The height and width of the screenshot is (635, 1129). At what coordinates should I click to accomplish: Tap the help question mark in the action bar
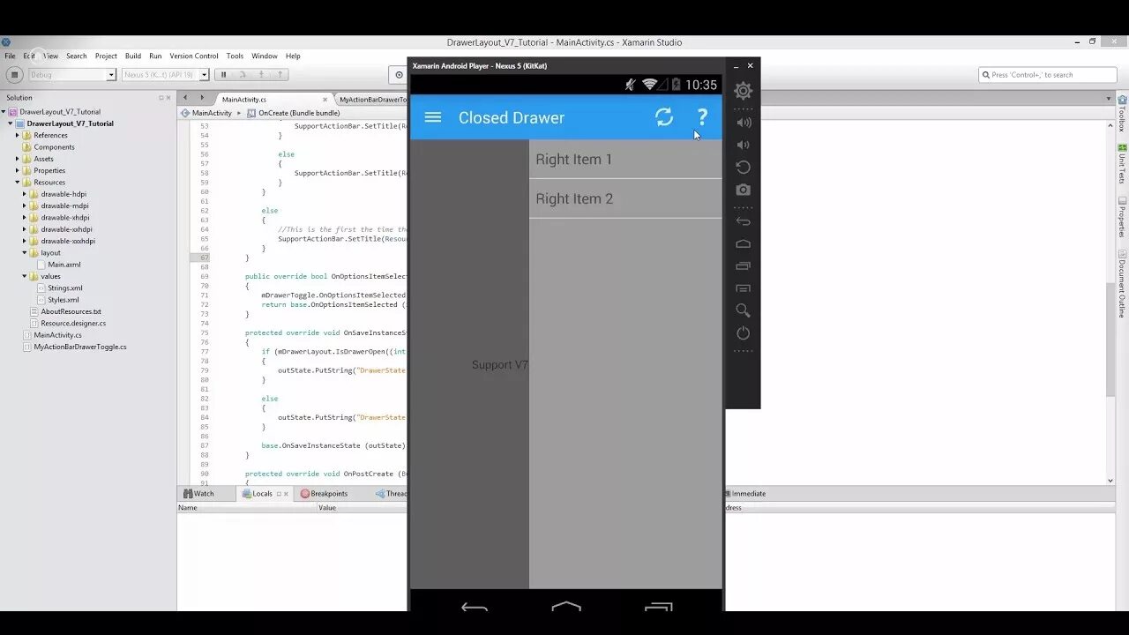[x=702, y=117]
